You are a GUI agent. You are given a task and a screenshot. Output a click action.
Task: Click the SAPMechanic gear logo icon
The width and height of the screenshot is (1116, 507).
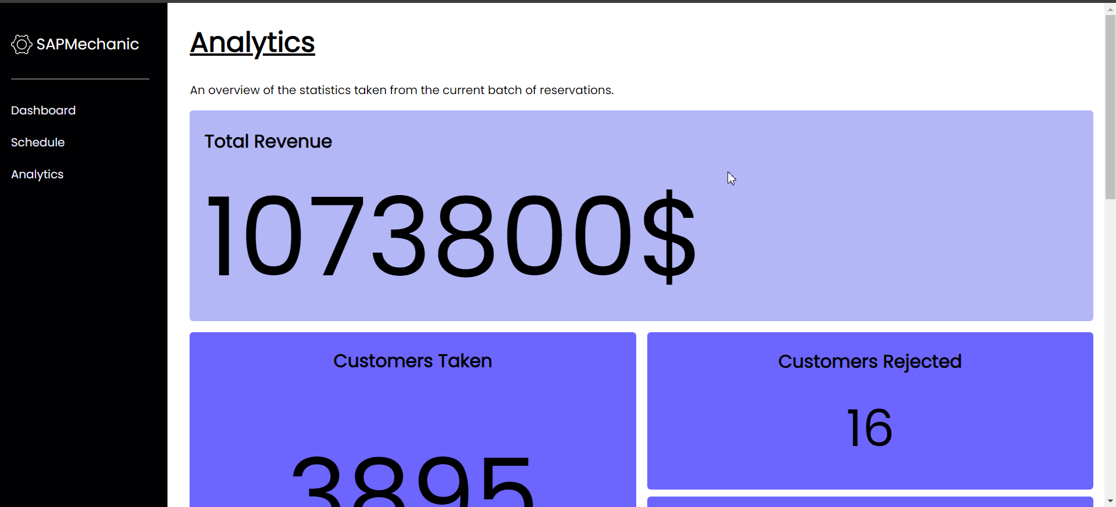tap(22, 44)
